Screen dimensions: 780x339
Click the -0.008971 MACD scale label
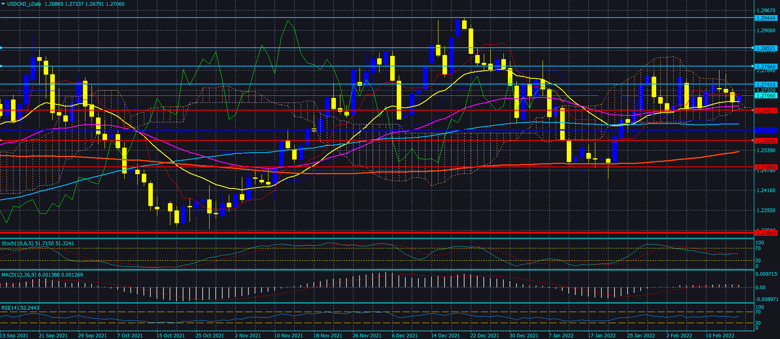(767, 299)
